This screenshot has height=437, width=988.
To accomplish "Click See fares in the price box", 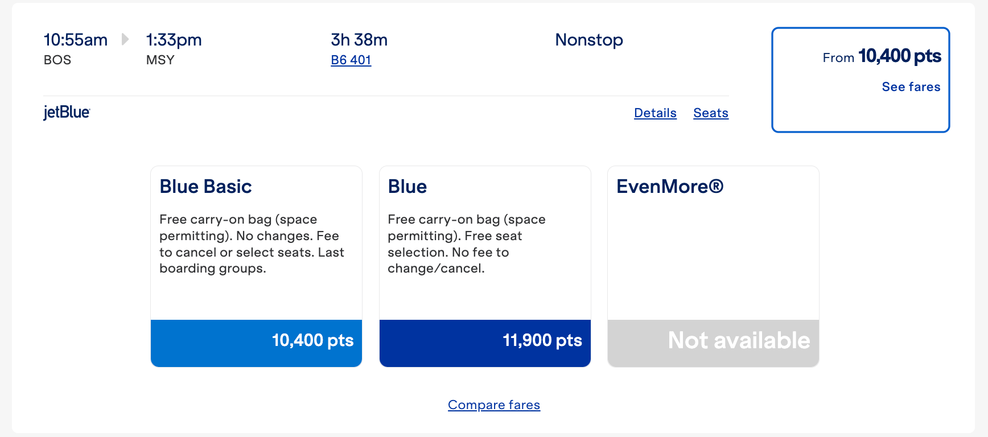I will click(910, 86).
